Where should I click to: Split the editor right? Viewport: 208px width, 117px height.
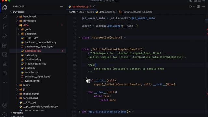[x=199, y=6]
